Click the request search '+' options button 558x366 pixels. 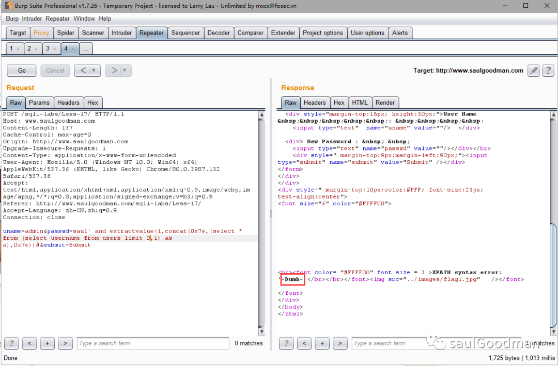point(48,343)
